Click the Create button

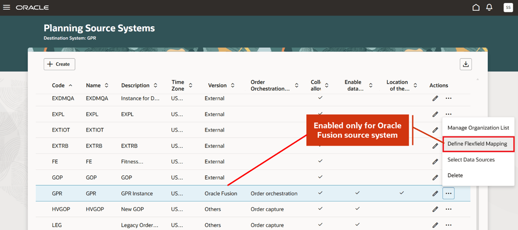[59, 64]
